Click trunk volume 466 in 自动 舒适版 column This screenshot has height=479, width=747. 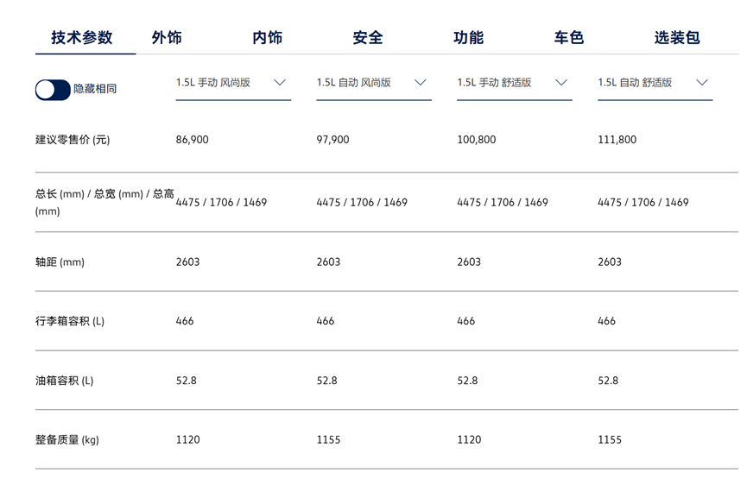pyautogui.click(x=606, y=321)
